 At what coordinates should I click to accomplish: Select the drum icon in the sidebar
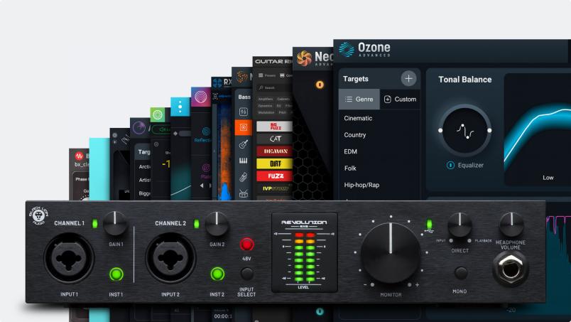(243, 193)
